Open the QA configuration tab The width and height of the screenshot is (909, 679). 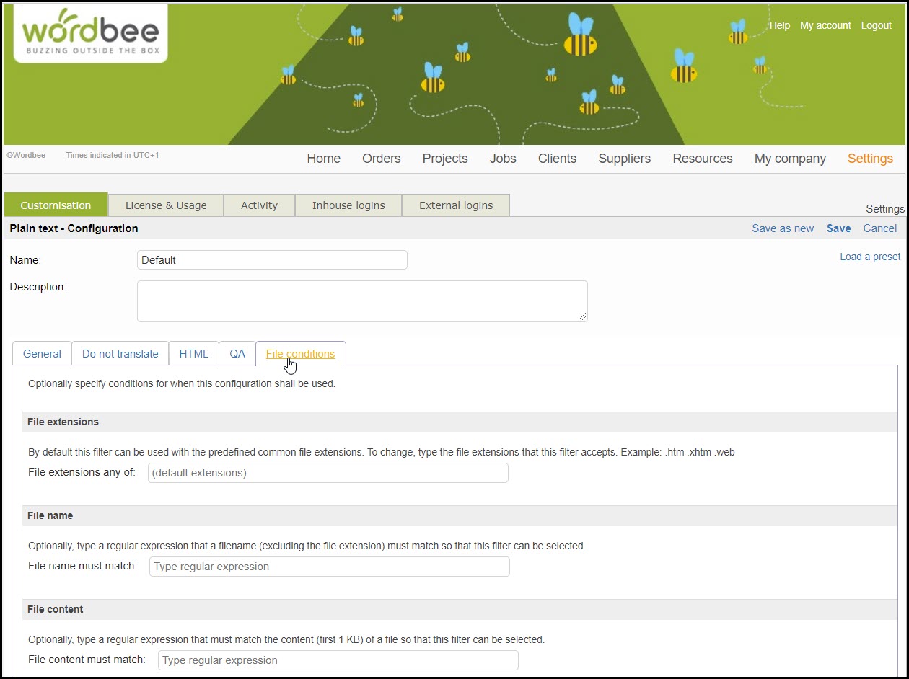[x=237, y=354]
